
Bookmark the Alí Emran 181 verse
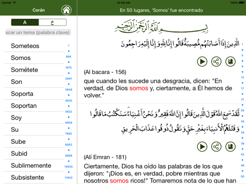pyautogui.click(x=231, y=147)
